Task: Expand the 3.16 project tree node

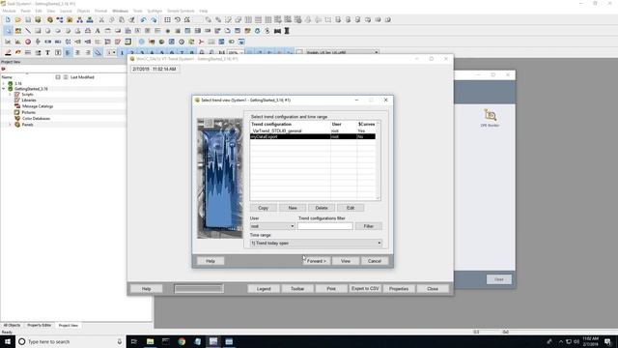Action: [4, 84]
